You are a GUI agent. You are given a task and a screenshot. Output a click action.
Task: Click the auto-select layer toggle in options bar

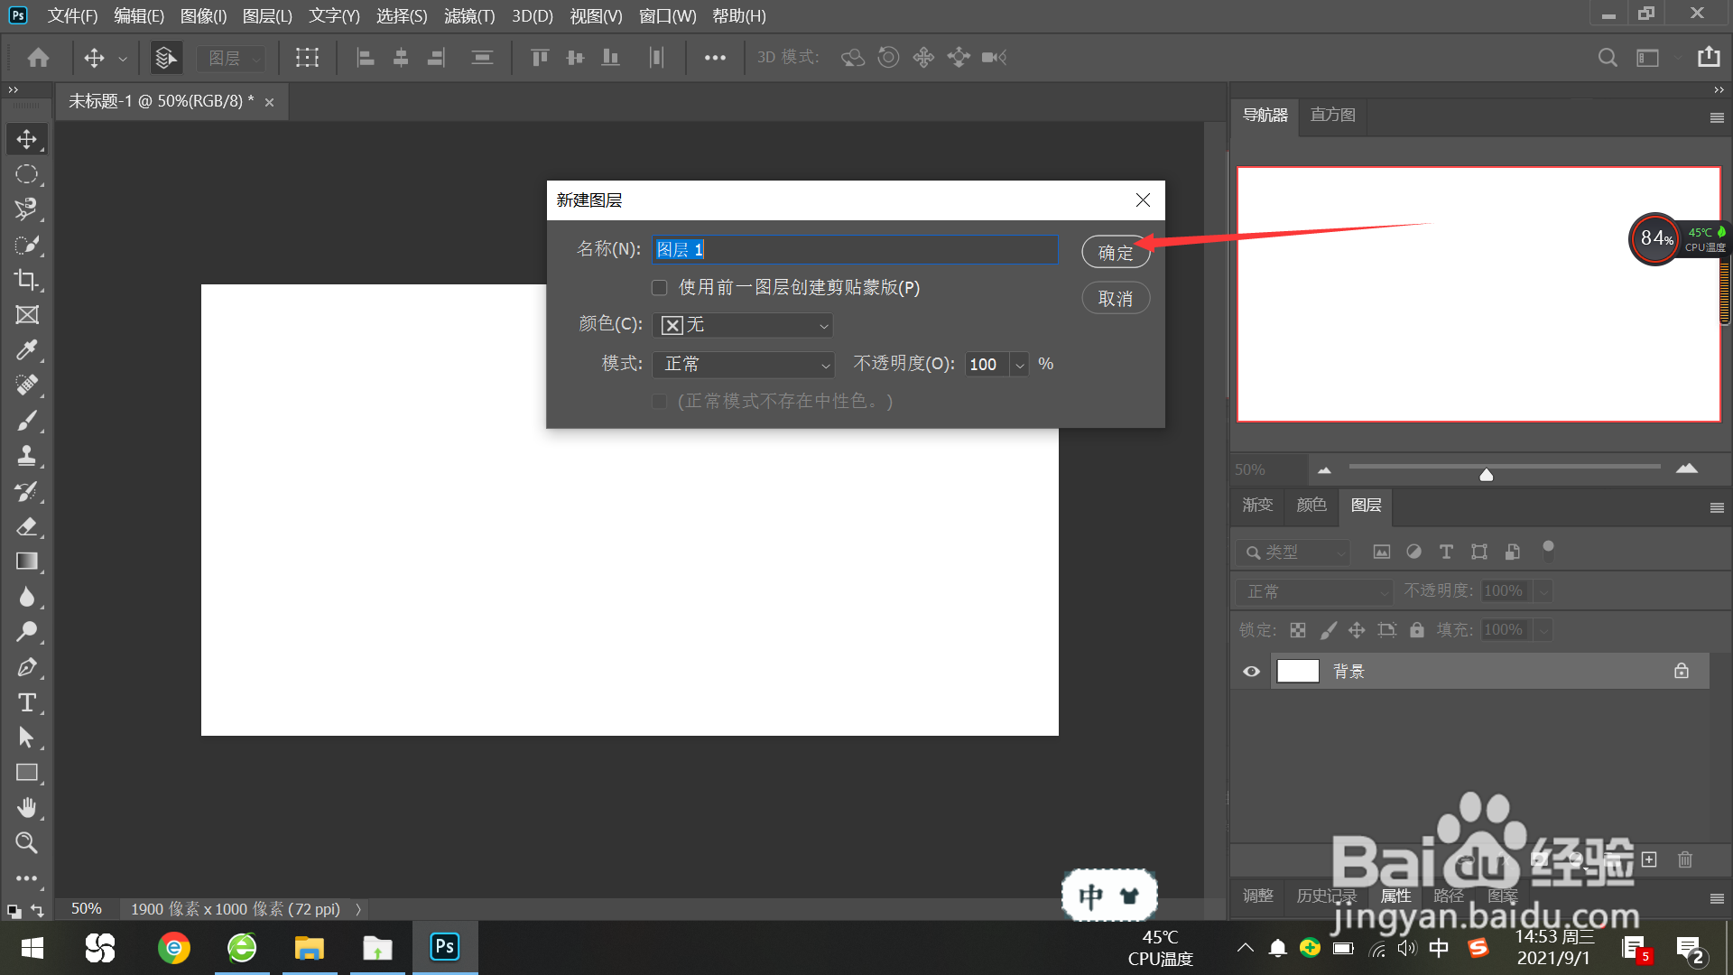pyautogui.click(x=165, y=58)
